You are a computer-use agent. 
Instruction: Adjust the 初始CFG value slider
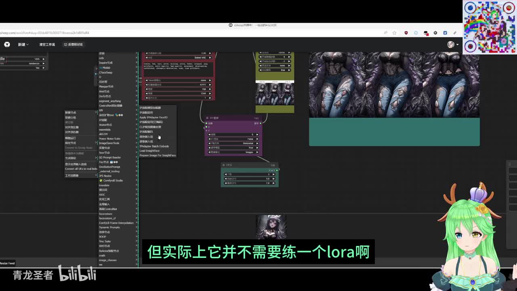click(x=250, y=179)
